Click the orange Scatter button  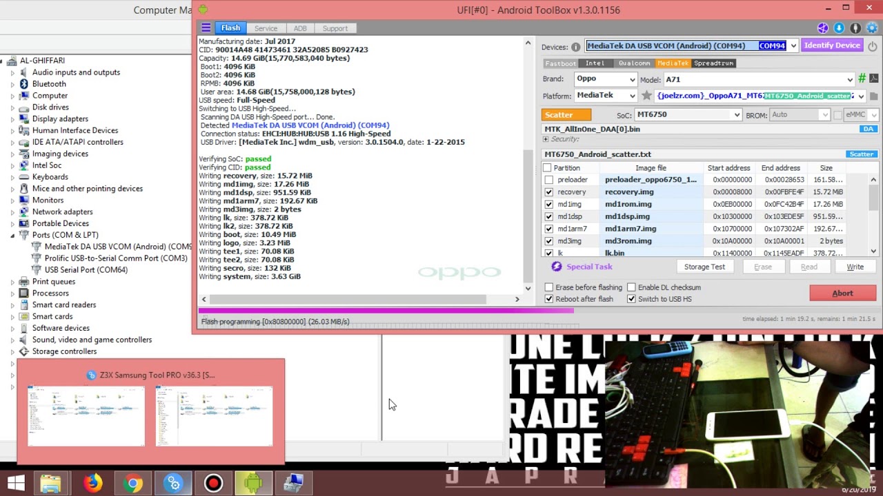point(566,115)
